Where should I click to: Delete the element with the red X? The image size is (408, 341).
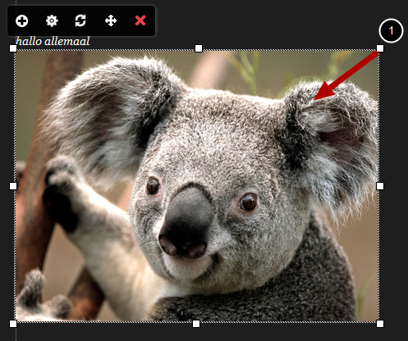[140, 20]
